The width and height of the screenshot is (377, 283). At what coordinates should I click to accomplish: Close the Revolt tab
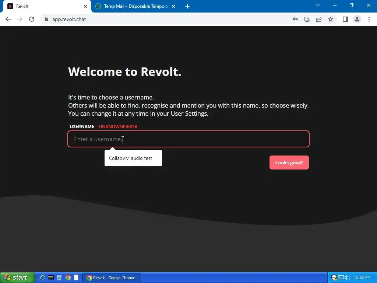[x=85, y=6]
